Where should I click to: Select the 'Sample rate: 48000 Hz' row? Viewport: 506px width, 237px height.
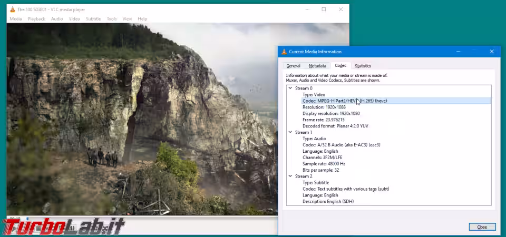coord(396,164)
